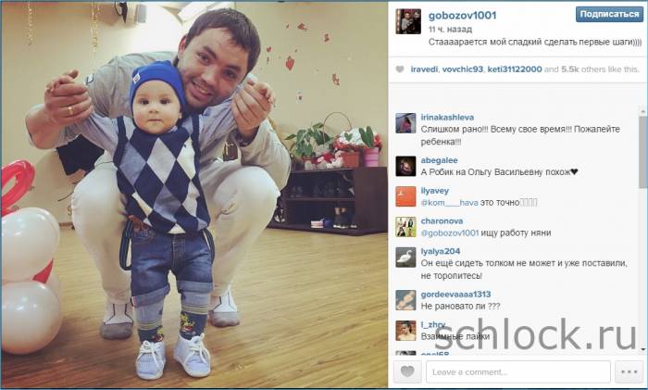Click gordeevaaaa1313's avatar picture
This screenshot has width=648, height=390.
click(x=405, y=300)
